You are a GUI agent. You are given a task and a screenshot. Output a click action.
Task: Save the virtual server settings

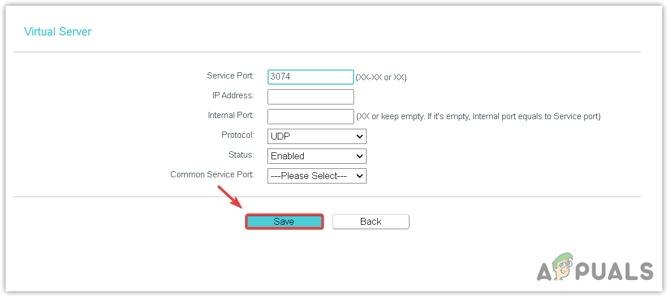pyautogui.click(x=284, y=221)
